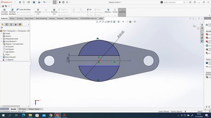Open DisplayManager tab icon

pyautogui.click(x=20, y=25)
